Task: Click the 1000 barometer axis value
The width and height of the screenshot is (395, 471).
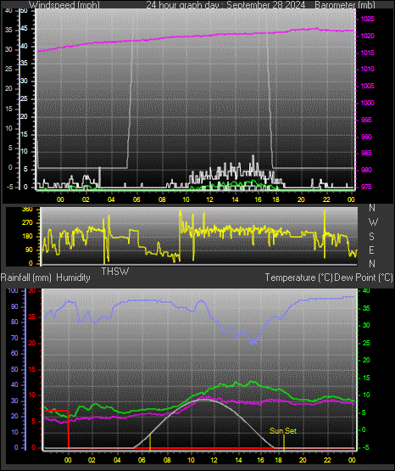Action: coord(367,103)
